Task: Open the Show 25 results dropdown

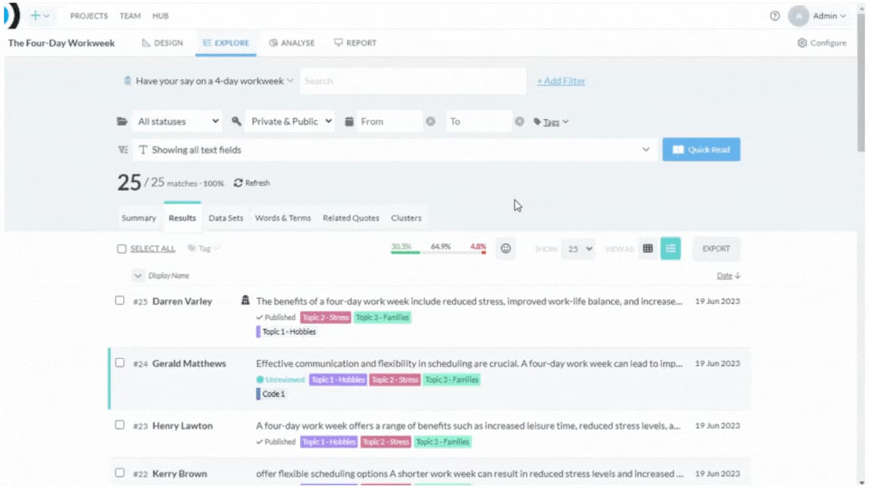Action: click(x=579, y=249)
